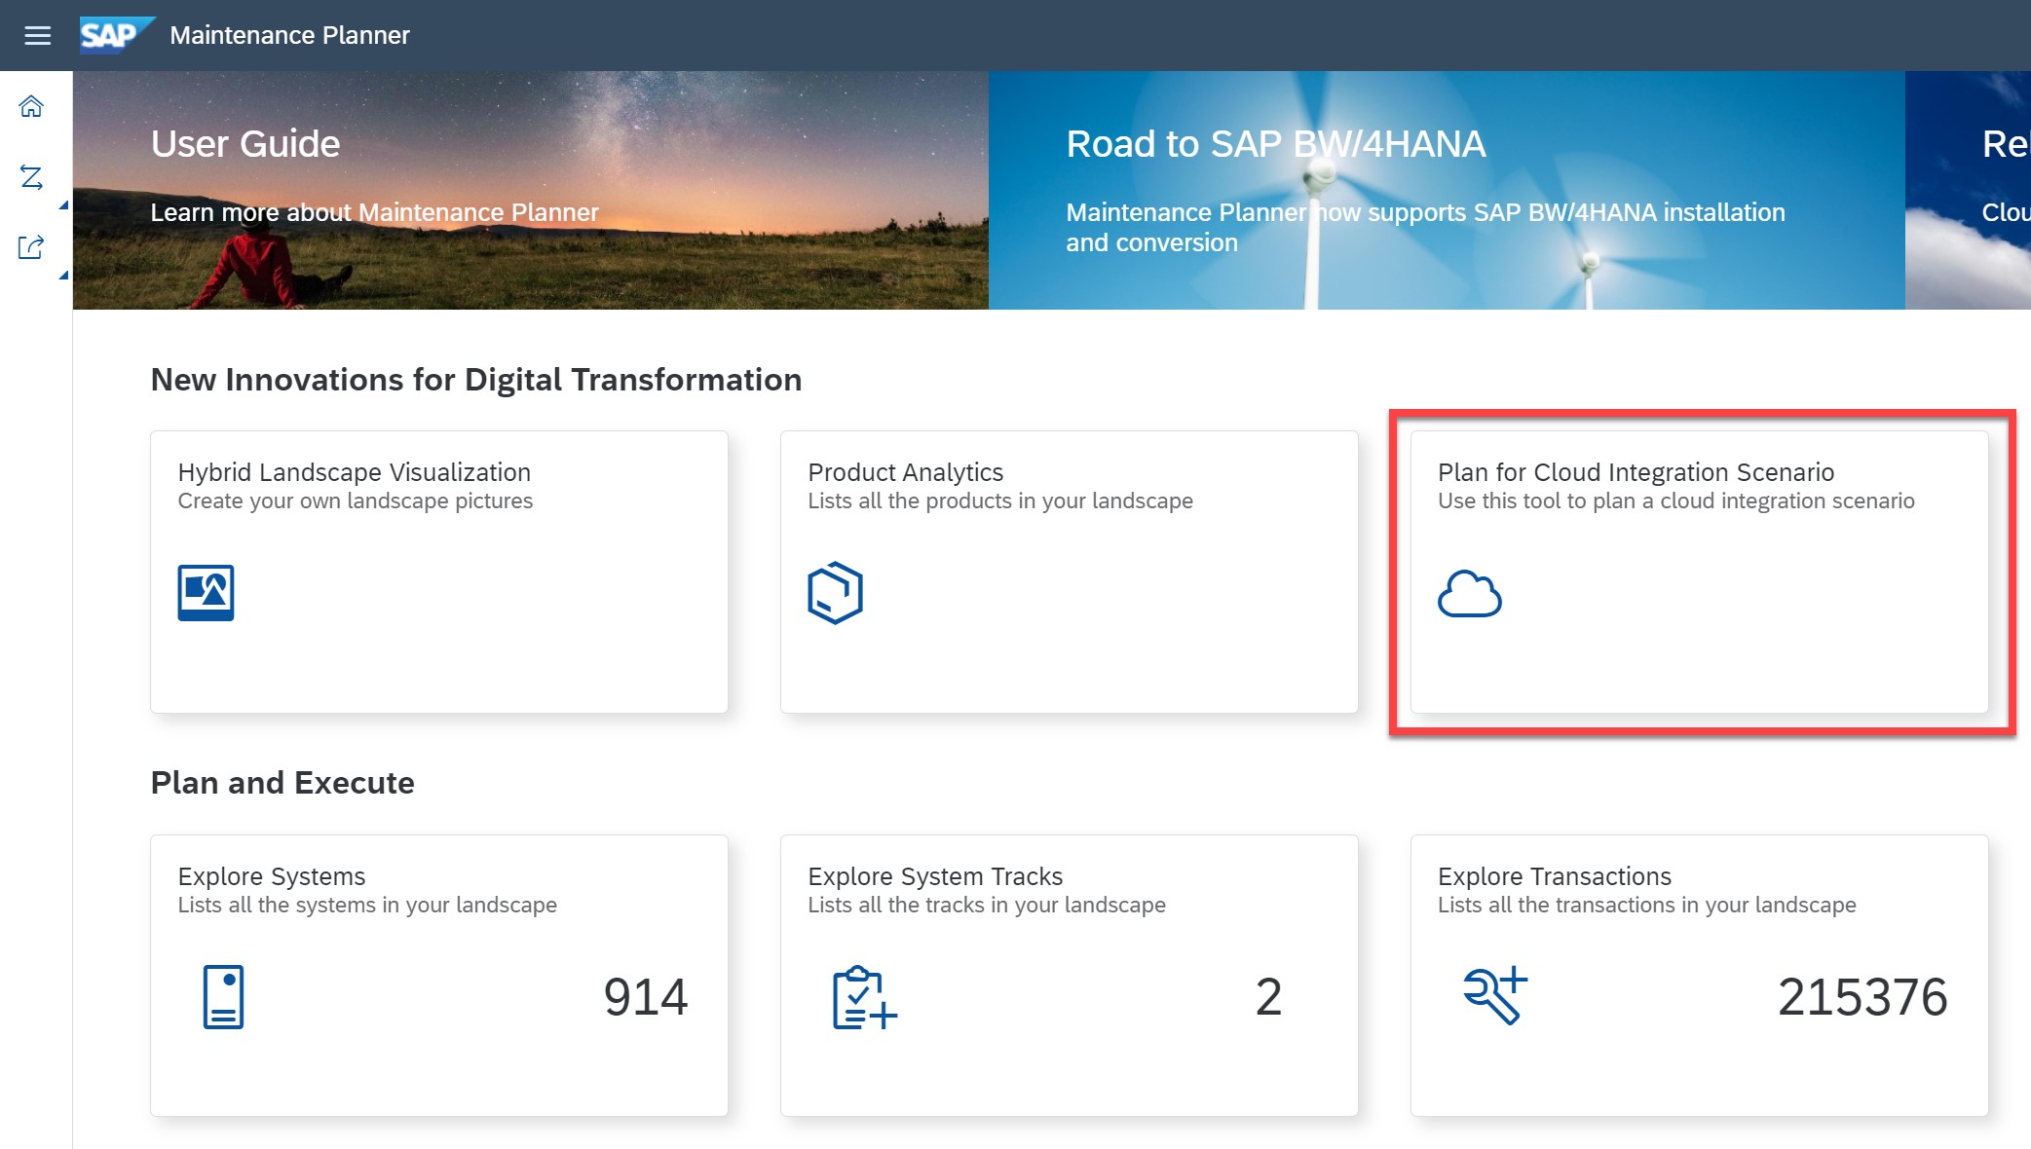Click the share/export sidebar icon
Screen dimensions: 2031x1149
[31, 247]
